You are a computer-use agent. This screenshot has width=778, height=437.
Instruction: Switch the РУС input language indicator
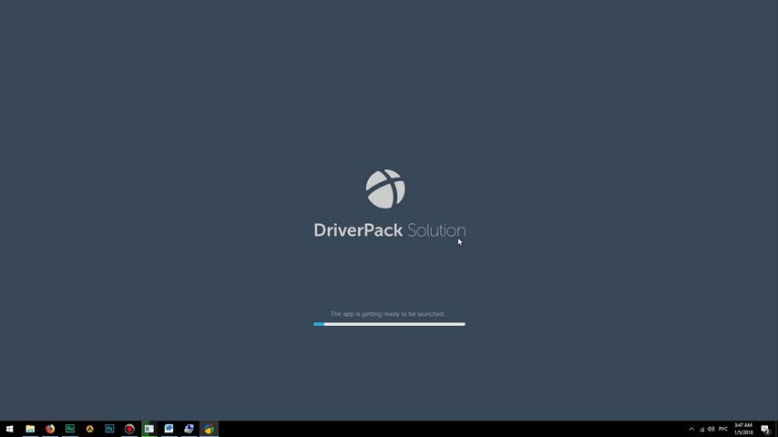point(723,429)
